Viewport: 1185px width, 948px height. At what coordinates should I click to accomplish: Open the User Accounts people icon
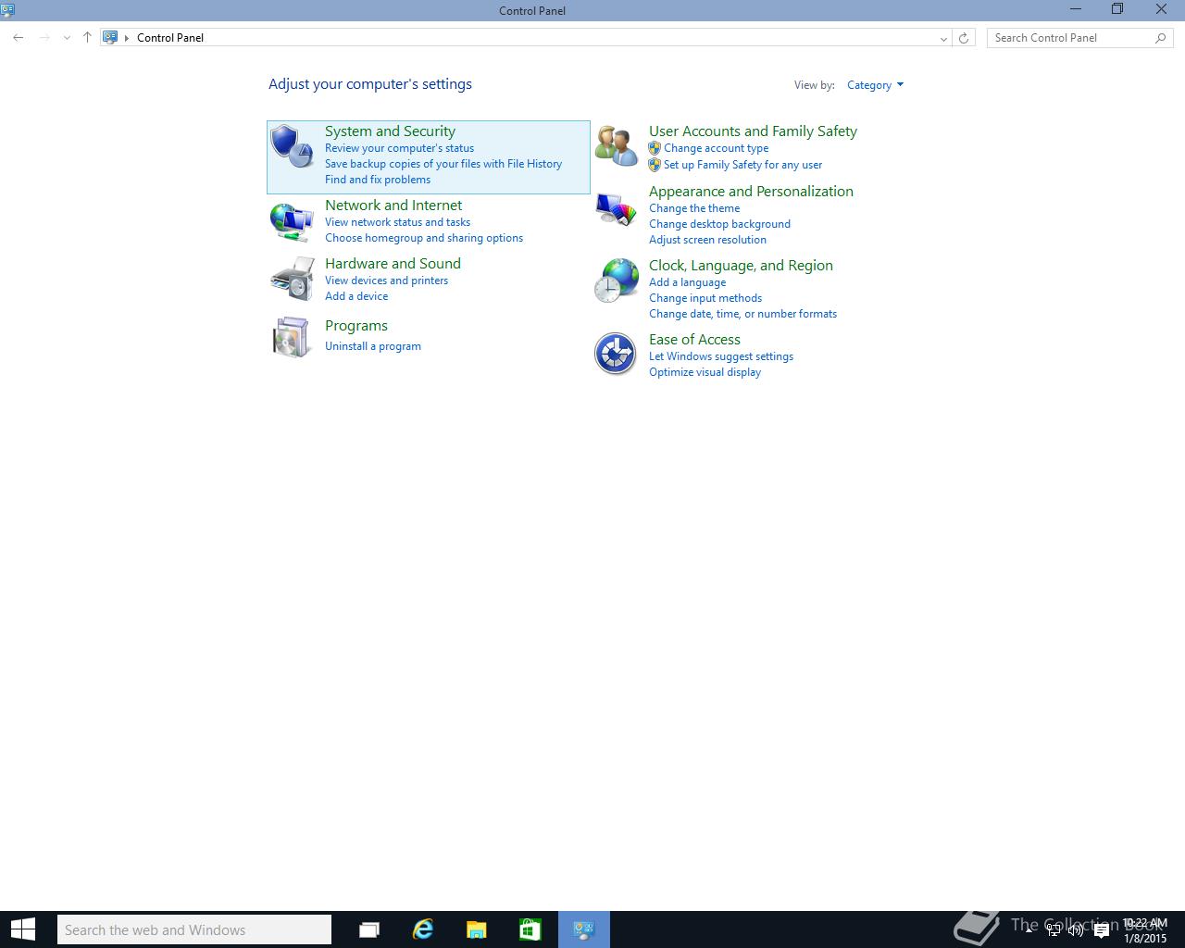pyautogui.click(x=616, y=146)
